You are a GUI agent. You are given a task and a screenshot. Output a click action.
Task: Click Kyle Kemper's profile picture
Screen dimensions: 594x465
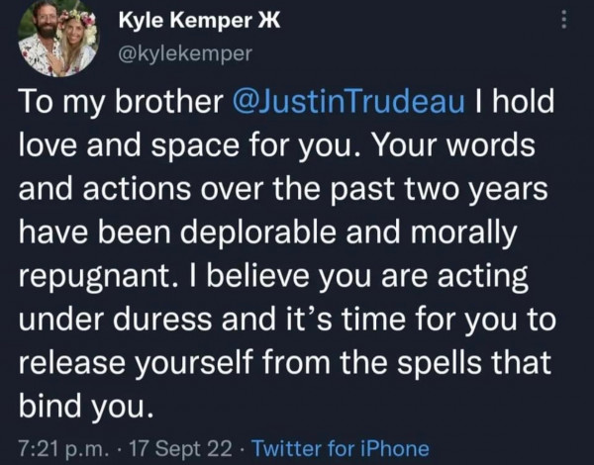point(57,40)
